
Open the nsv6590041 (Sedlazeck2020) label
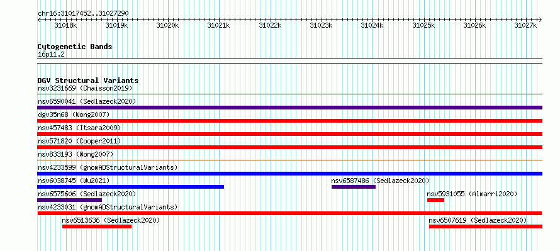coord(87,101)
